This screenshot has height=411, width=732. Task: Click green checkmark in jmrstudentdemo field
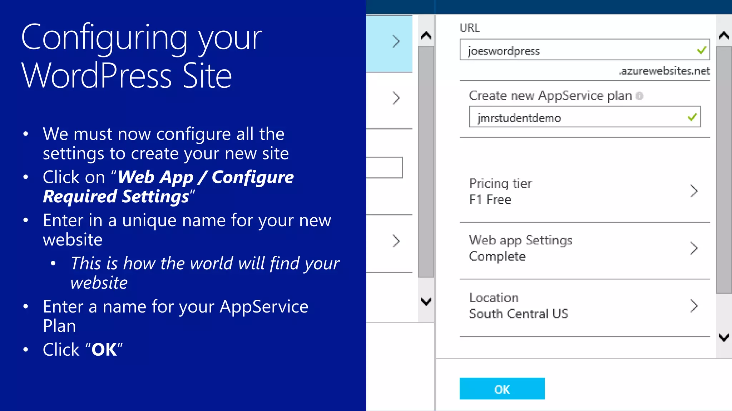(x=692, y=117)
